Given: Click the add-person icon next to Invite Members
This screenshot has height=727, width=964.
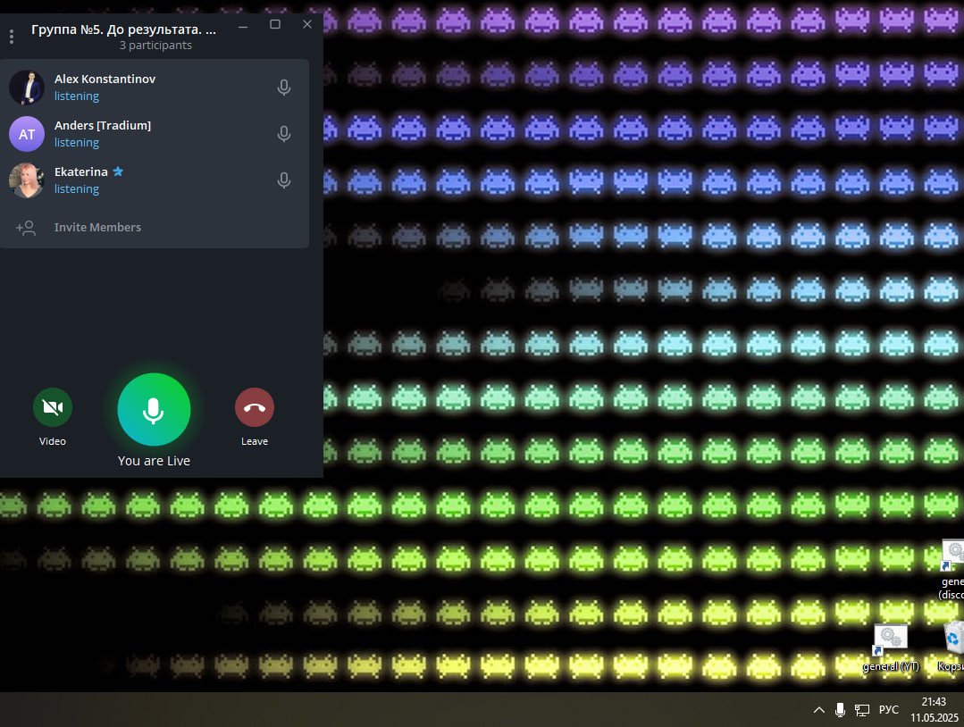Looking at the screenshot, I should coord(26,228).
